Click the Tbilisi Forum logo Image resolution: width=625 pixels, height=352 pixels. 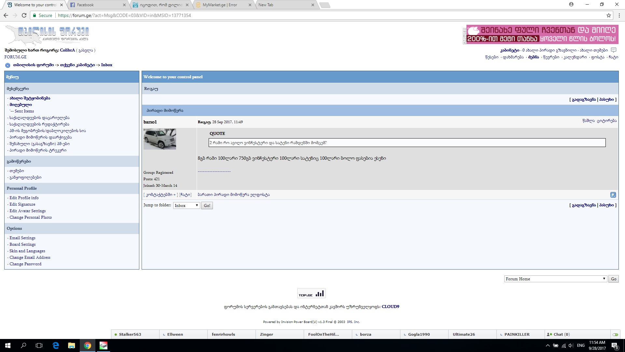click(47, 35)
